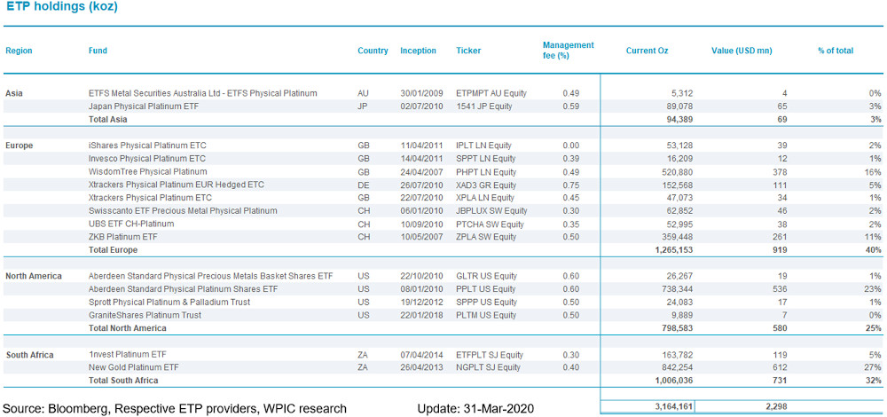This screenshot has height=417, width=887.
Task: Click the 'Source: Bloomberg, Respective ETP providers' note
Action: click(x=175, y=408)
